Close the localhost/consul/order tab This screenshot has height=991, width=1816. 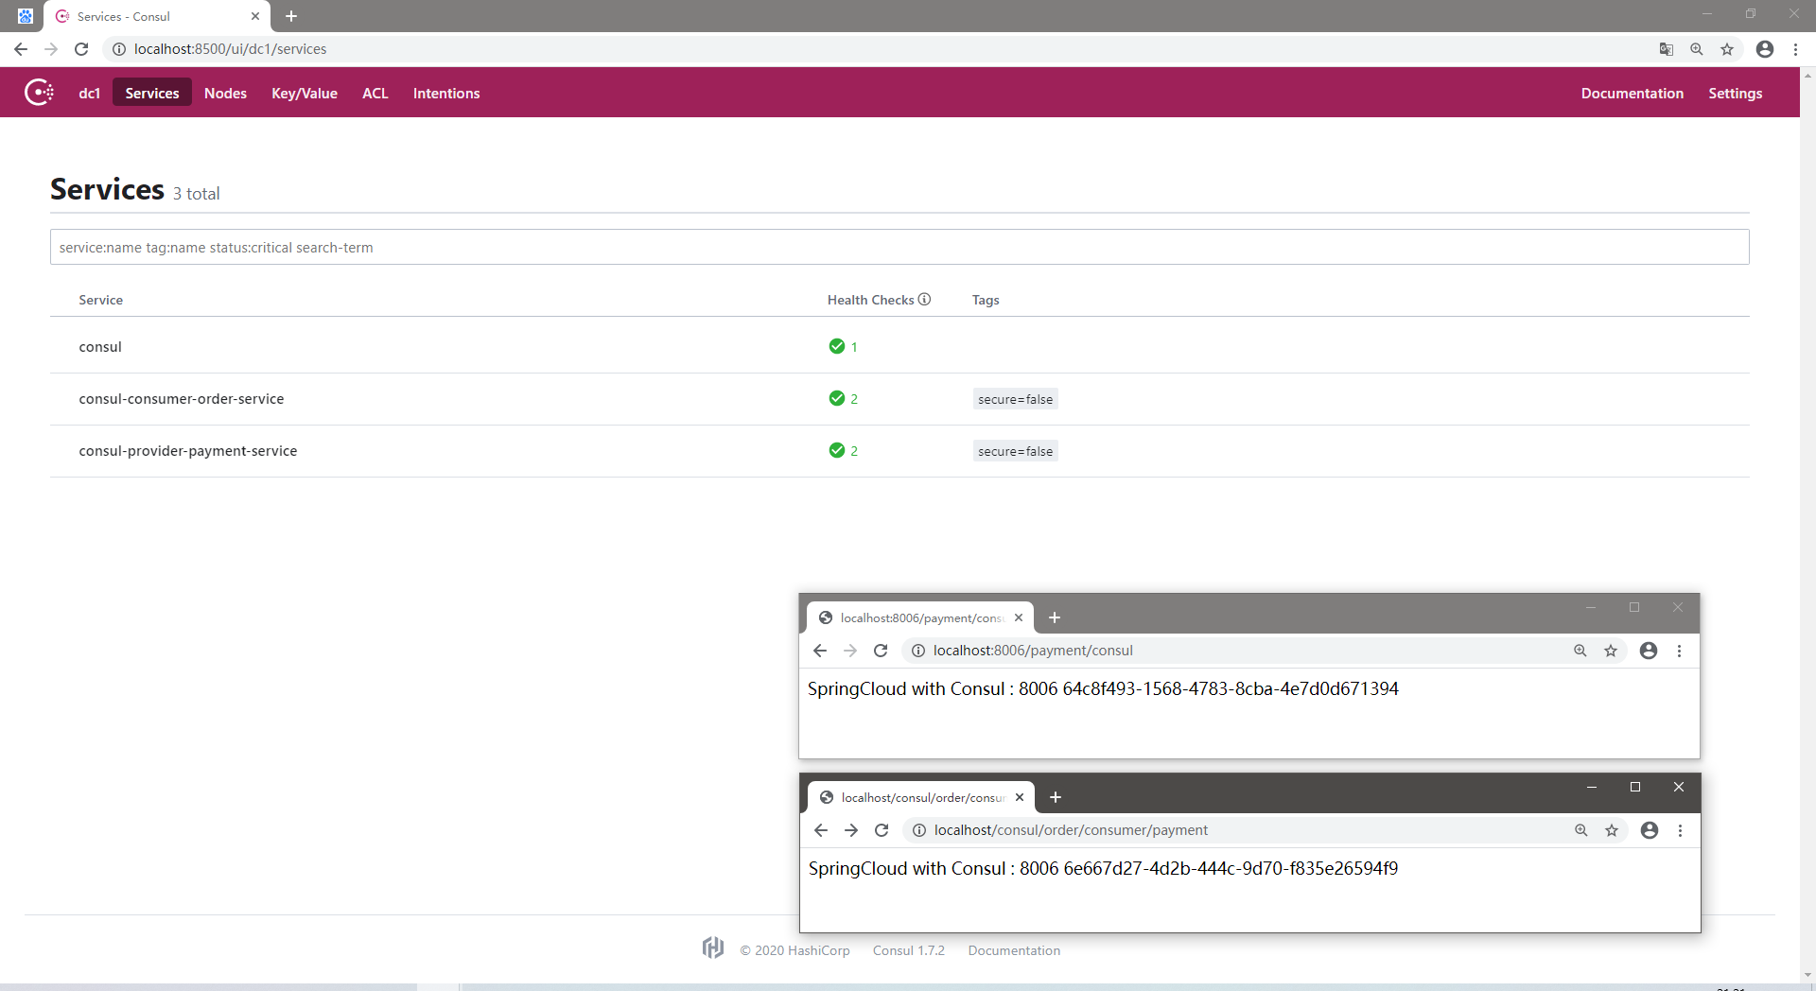1020,797
